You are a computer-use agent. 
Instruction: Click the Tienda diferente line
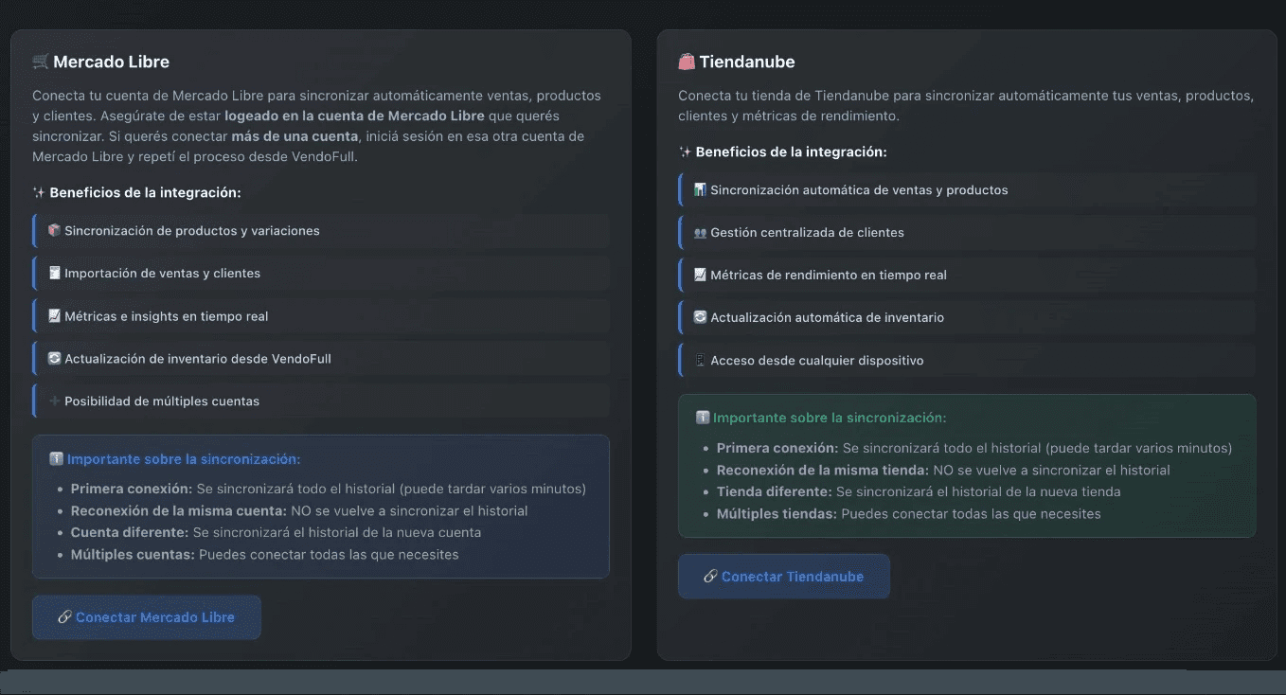tap(919, 491)
